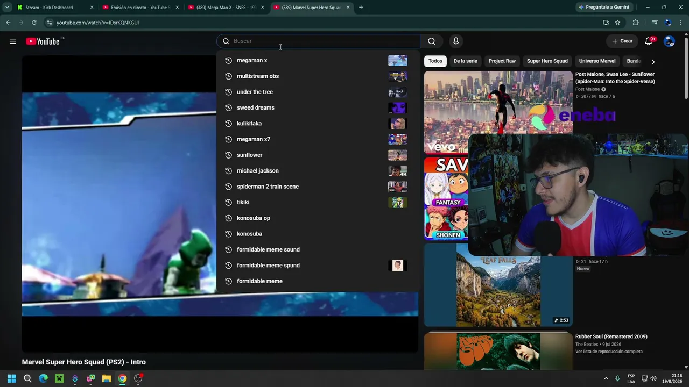The width and height of the screenshot is (689, 387).
Task: Close the Stream - Kick Dashboard tab
Action: tap(92, 8)
